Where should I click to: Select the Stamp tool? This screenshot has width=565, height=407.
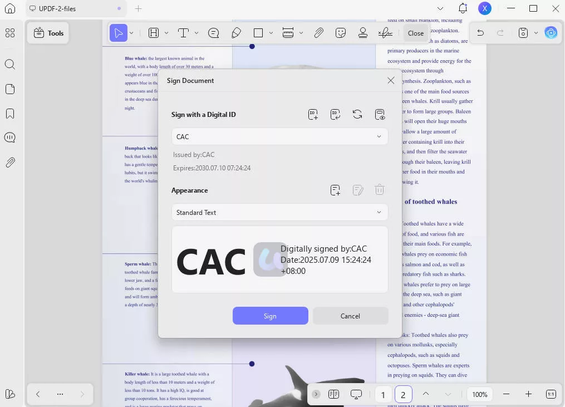click(x=362, y=33)
